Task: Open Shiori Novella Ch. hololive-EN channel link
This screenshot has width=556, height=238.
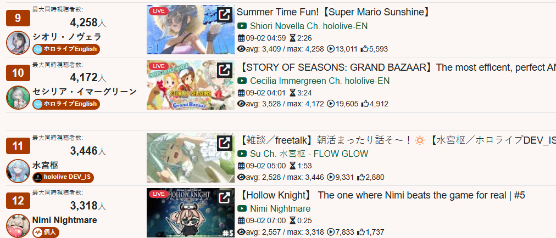Action: 309,26
